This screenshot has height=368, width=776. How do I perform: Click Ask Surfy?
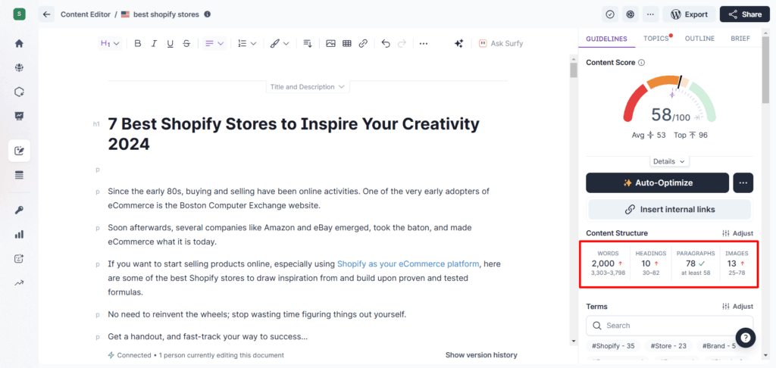500,43
